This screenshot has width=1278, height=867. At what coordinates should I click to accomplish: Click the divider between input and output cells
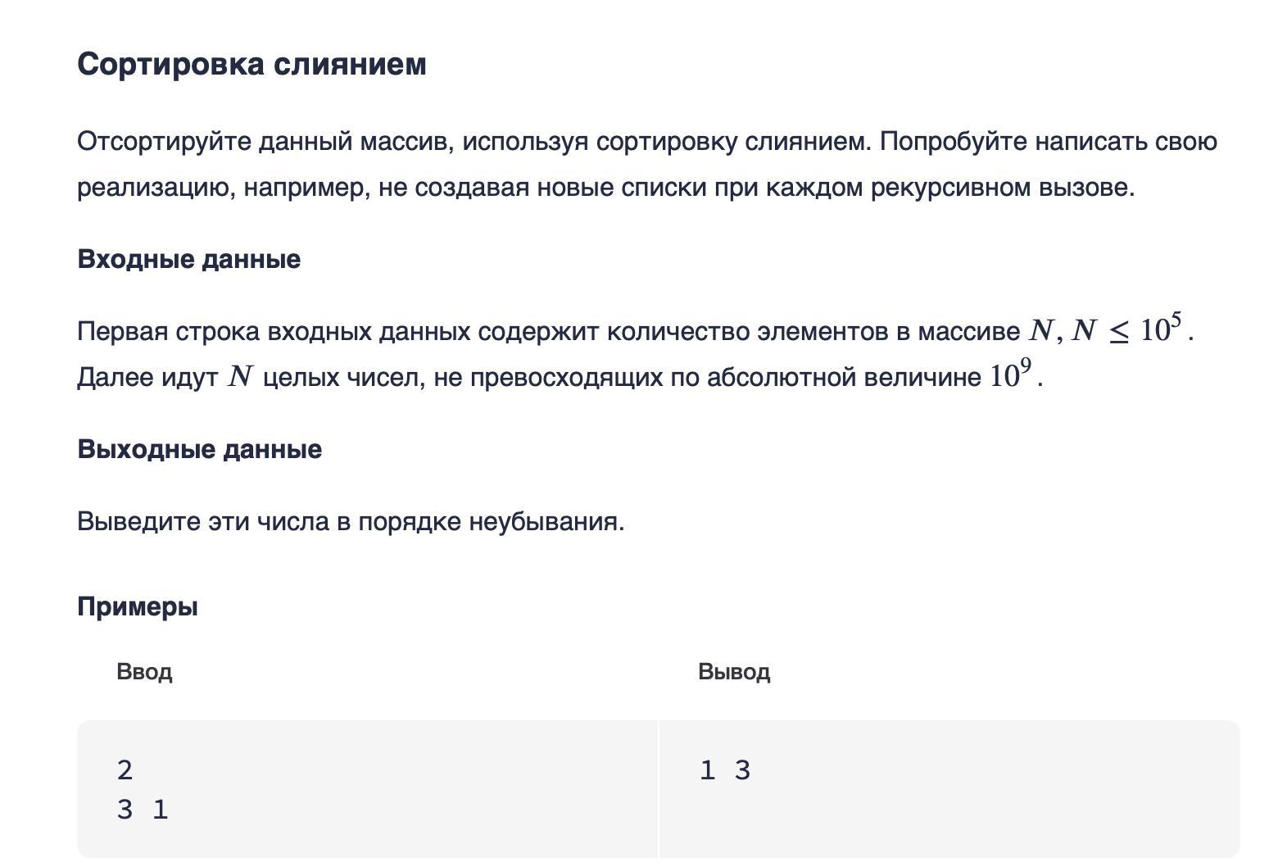click(x=658, y=789)
